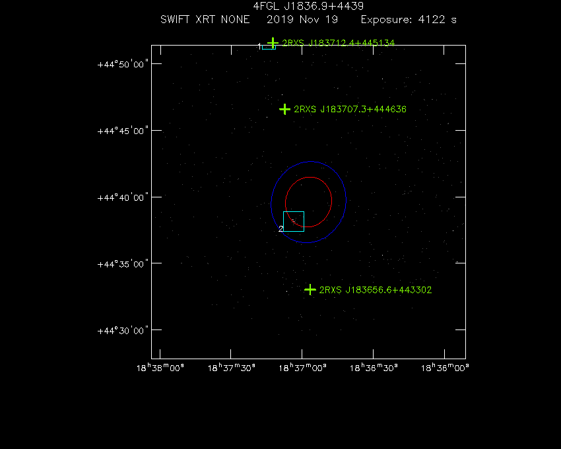Click the green cross marker for 2RXS J183712.4+445134

click(273, 43)
